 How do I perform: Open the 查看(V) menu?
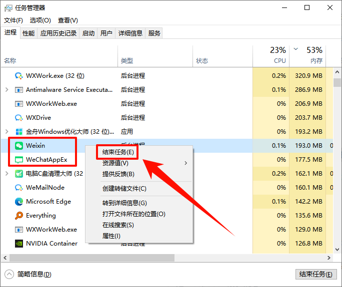coord(68,20)
